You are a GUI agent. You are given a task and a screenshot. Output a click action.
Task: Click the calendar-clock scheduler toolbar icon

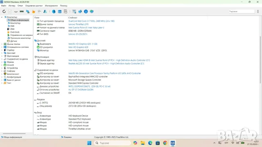click(65, 11)
